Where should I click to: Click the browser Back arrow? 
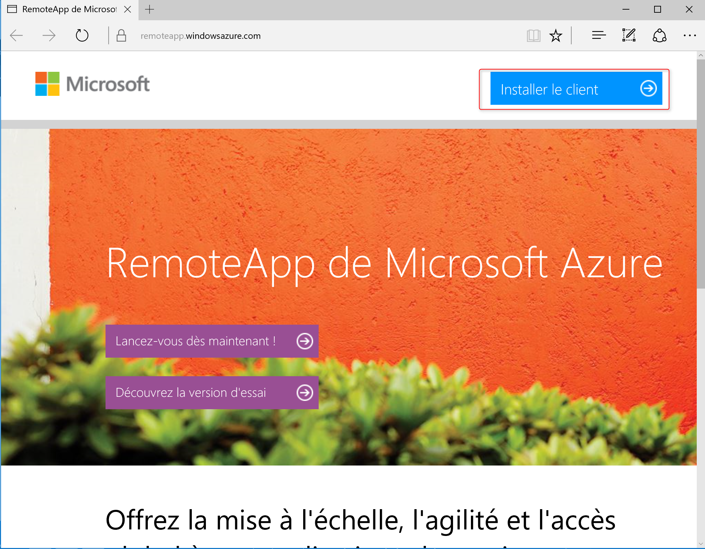(x=16, y=35)
